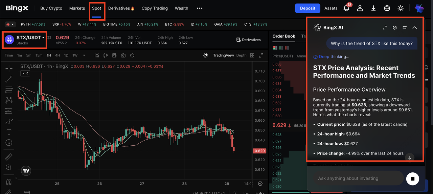This screenshot has width=433, height=194.
Task: Collapse the BingX AI panel chevron
Action: click(415, 28)
